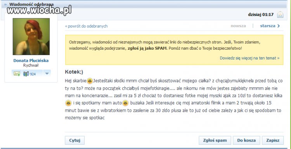The width and height of the screenshot is (291, 149).
Task: Click the greyed 'nowsza' navigation link
Action: click(x=238, y=26)
